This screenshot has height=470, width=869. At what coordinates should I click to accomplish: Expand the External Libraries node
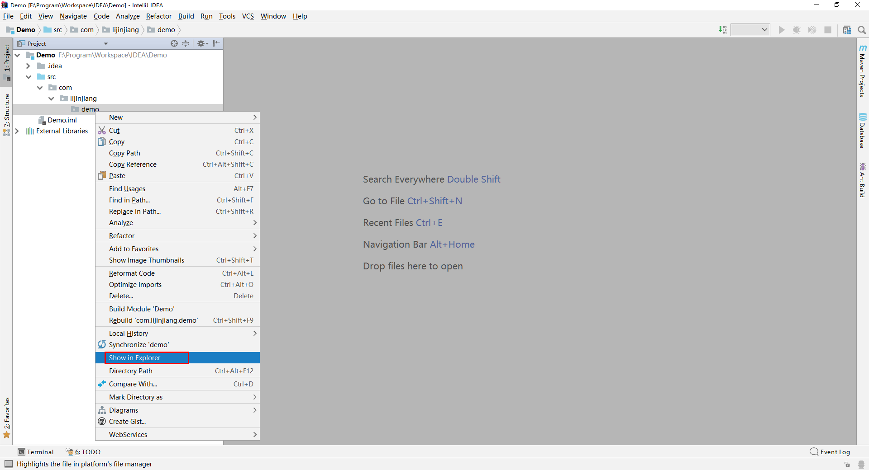tap(17, 131)
